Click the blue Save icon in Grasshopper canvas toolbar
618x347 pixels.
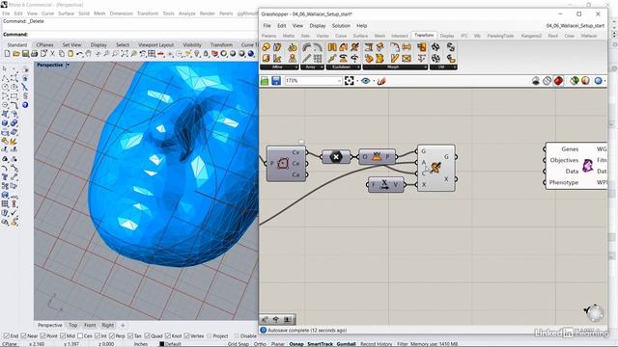coord(276,81)
